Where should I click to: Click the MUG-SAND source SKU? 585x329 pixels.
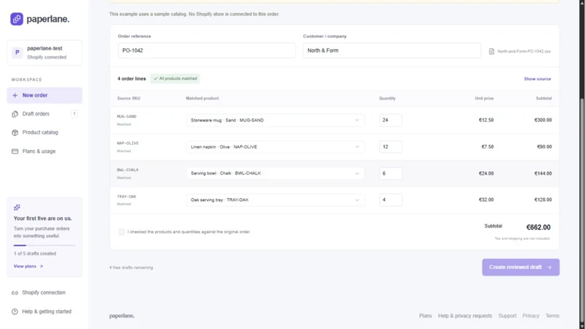tap(127, 116)
